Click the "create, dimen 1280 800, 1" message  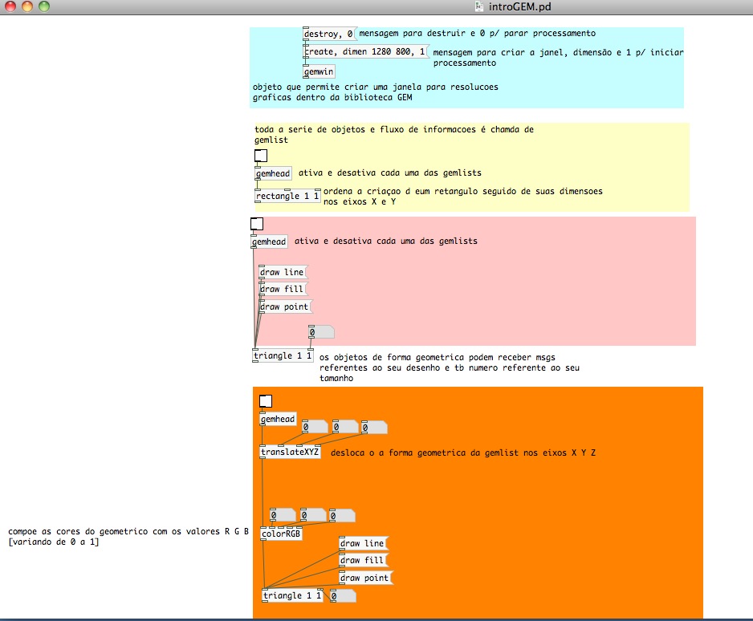pyautogui.click(x=365, y=51)
